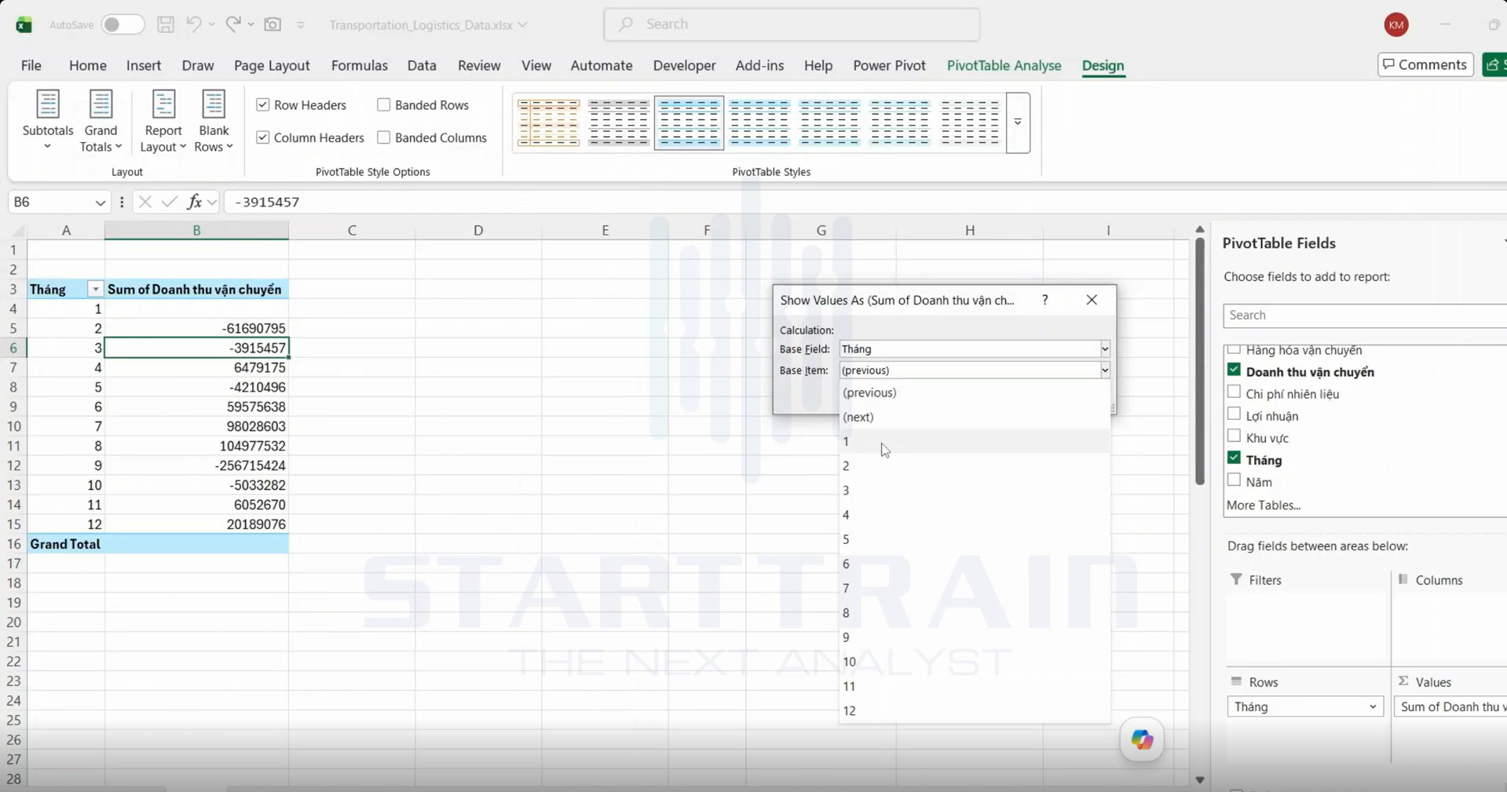Apply the orange PivotTable style thumbnail
1507x792 pixels.
click(548, 122)
